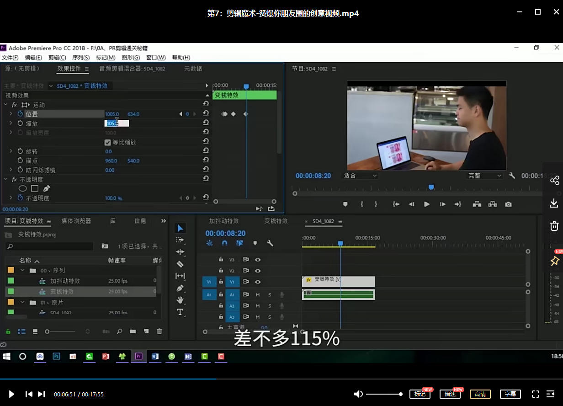
Task: Toggle timeline snap magnet icon
Action: [224, 243]
